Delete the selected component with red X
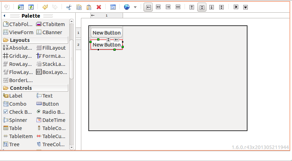This screenshot has height=161, width=292. [x=99, y=7]
